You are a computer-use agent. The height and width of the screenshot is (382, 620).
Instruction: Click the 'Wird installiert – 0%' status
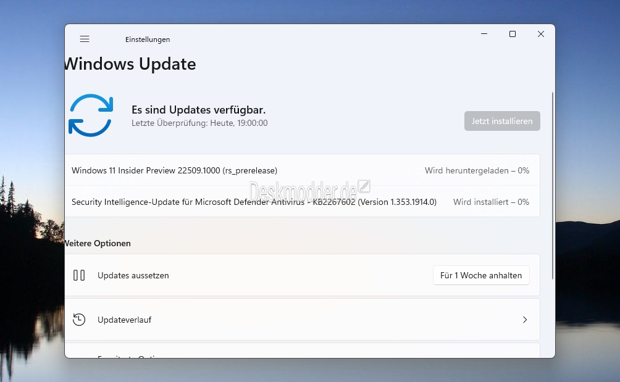click(x=491, y=202)
